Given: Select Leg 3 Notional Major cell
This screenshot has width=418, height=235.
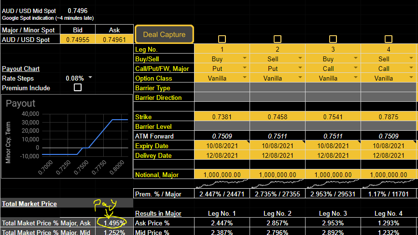Looking at the screenshot, I should (333, 175).
